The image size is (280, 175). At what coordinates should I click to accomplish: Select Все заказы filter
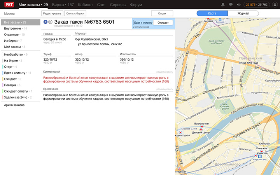[x=21, y=22]
